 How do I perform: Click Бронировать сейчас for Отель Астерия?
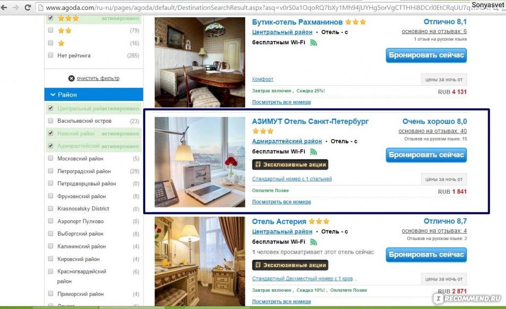point(426,255)
